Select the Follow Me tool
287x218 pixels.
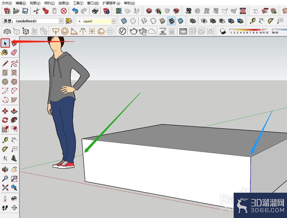[x=14, y=120]
